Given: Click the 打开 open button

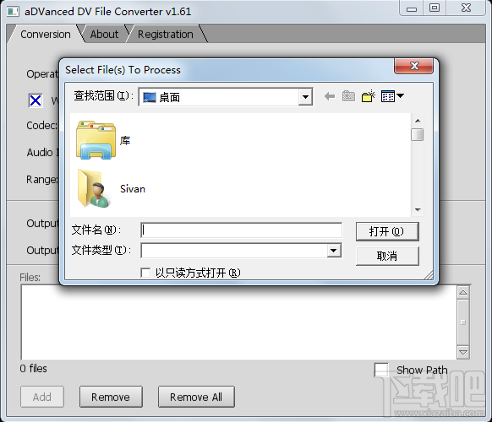Looking at the screenshot, I should pyautogui.click(x=387, y=231).
